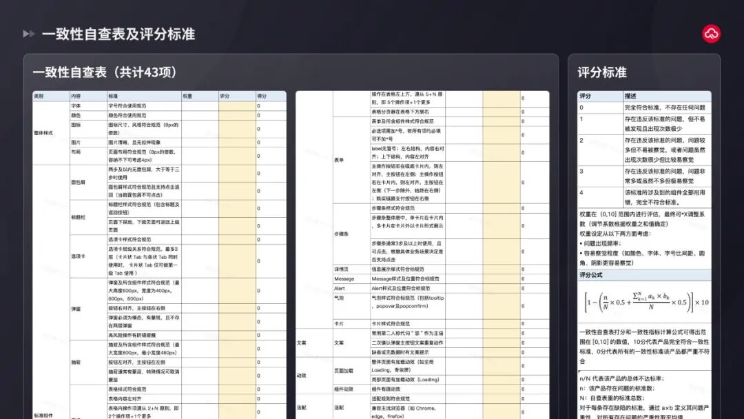Click the cell 步骤条样式符合规范
Screen dimensions: 744x419
pos(408,208)
